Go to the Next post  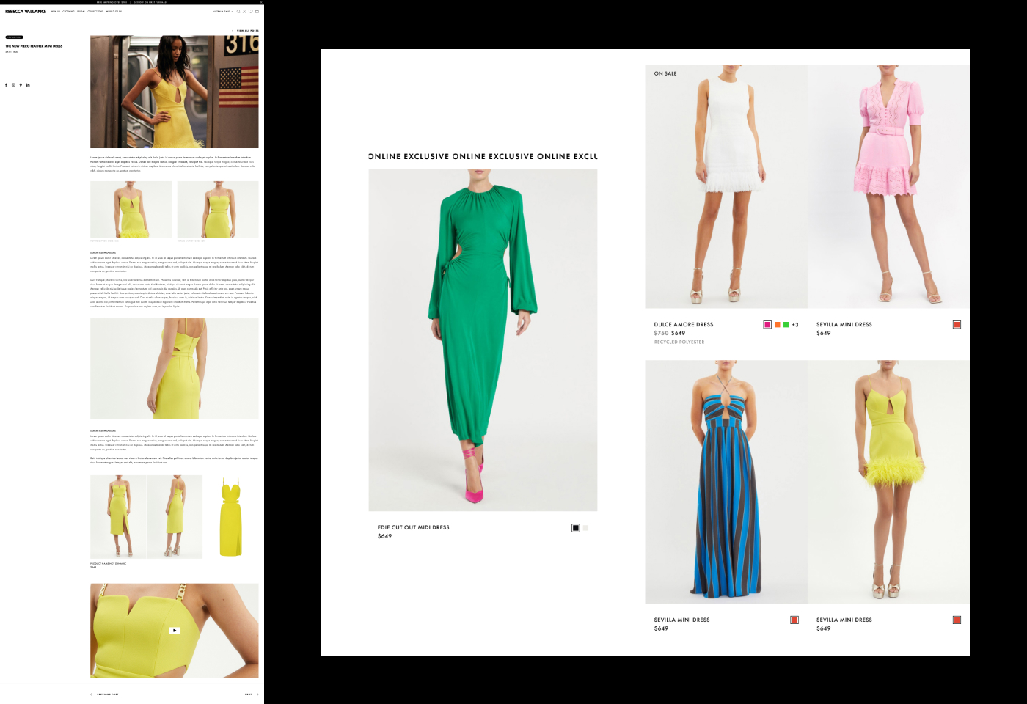pos(249,694)
